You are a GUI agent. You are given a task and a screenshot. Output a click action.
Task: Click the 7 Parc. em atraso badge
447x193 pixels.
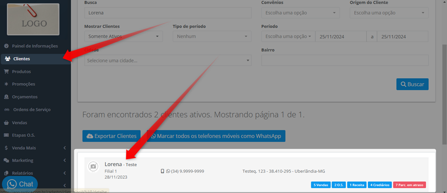[409, 185]
